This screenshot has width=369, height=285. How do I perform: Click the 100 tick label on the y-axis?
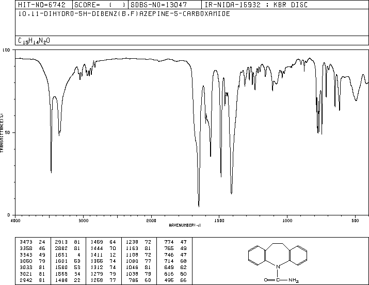[x=6, y=50]
